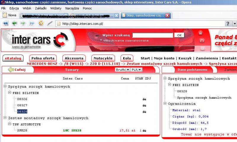237x142 pixels.
Task: Close the Sklep, samochodowe tab
Action: coord(167,15)
